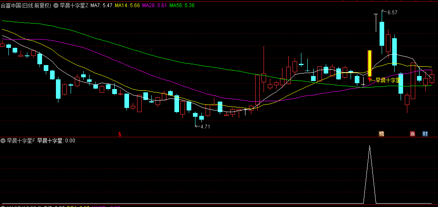Viewport: 438px width, 207px height.
Task: Select the 早晨十字星F sub-indicator name
Action: [x=21, y=141]
